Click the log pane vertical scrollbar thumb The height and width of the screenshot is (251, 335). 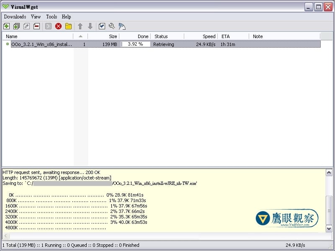[x=329, y=210]
